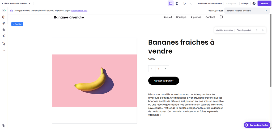272x129 pixels.
Task: Click the undo arrow icon
Action: click(184, 3)
